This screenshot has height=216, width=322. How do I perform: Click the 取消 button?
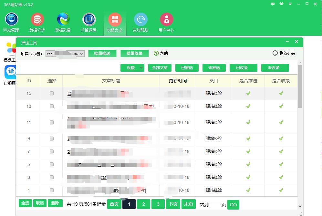click(40, 203)
